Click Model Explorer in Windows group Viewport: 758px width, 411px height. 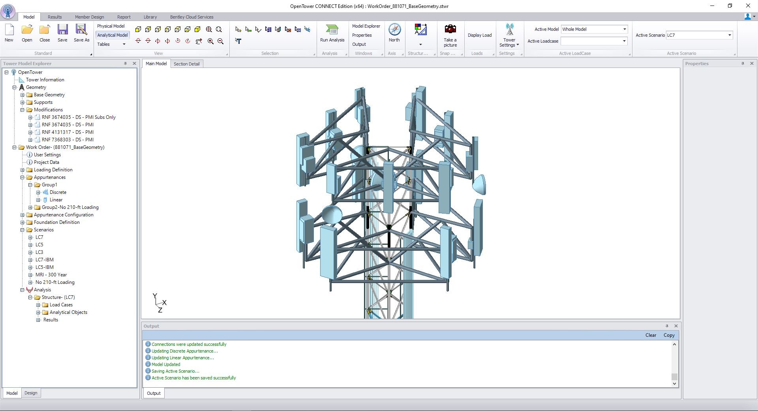coord(366,26)
